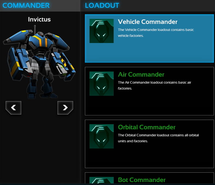The image size is (215, 185).
Task: Click 'all orbital units and factories' description
Action: [159, 138]
